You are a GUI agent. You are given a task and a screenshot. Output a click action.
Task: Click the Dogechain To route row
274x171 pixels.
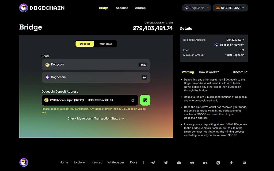(96, 77)
